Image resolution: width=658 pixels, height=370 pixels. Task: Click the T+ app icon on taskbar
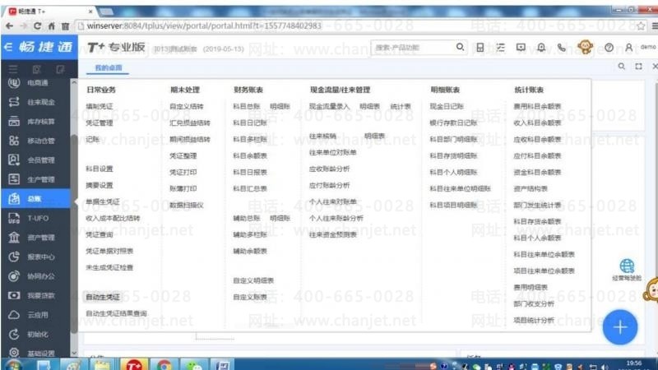[134, 365]
